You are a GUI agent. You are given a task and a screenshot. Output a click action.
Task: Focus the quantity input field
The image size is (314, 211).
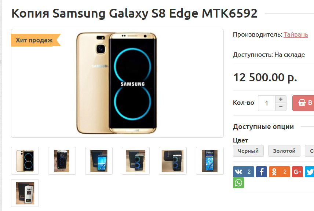click(x=267, y=103)
